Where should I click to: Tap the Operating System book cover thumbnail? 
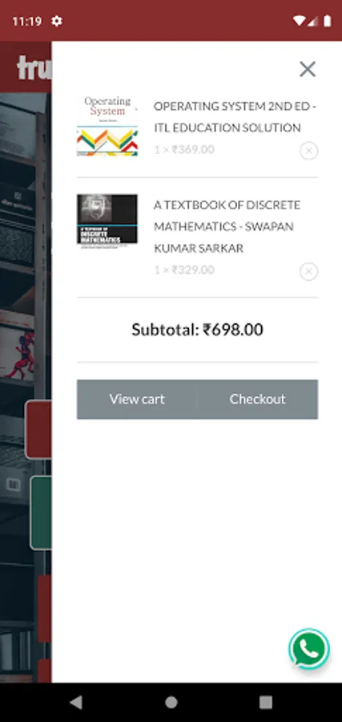point(107,126)
